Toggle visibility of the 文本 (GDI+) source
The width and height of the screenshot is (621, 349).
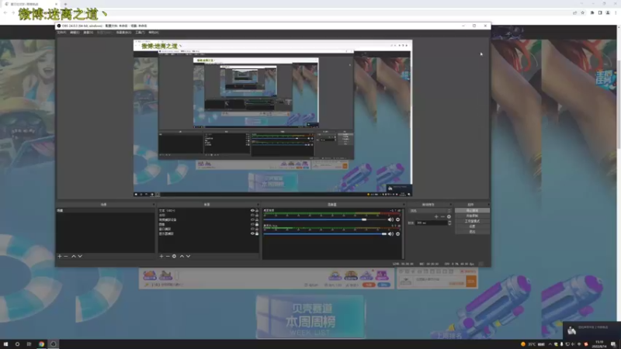coord(252,210)
